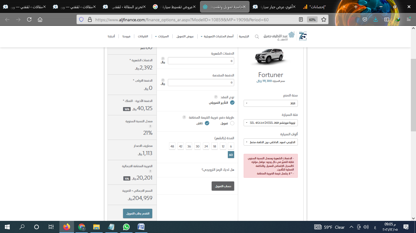Screen dimensions: 416x233
Task: Click the page zoom 60% indicator
Action: (312, 19)
